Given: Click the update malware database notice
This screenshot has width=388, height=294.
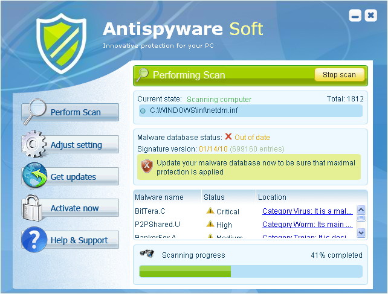Looking at the screenshot, I should pyautogui.click(x=249, y=167).
